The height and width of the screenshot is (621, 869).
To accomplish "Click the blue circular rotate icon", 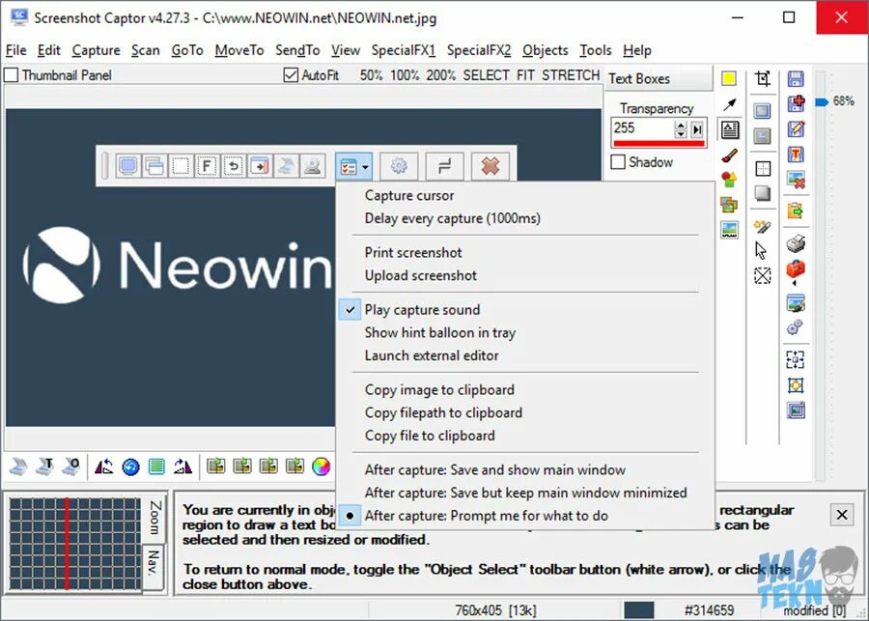I will [130, 466].
